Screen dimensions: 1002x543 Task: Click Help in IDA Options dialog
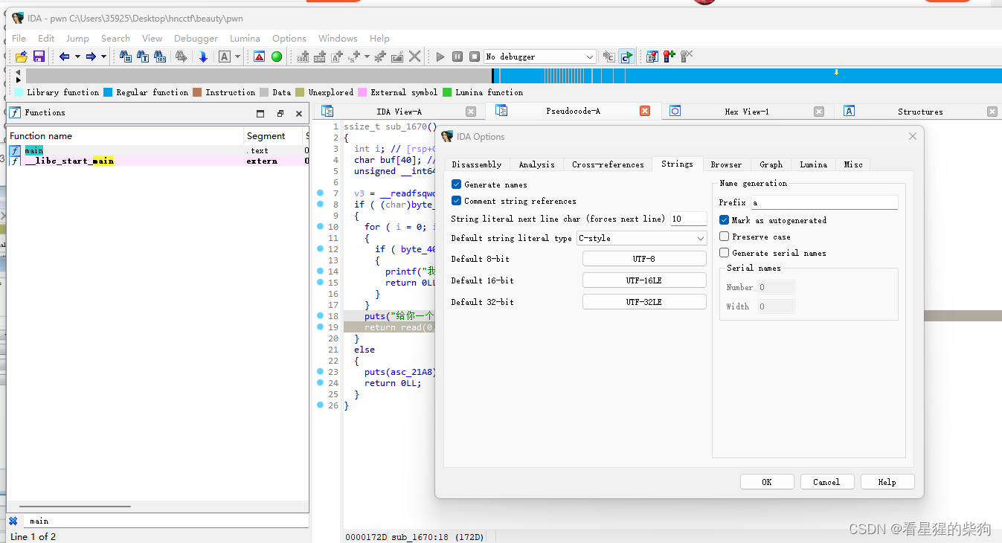(x=887, y=482)
